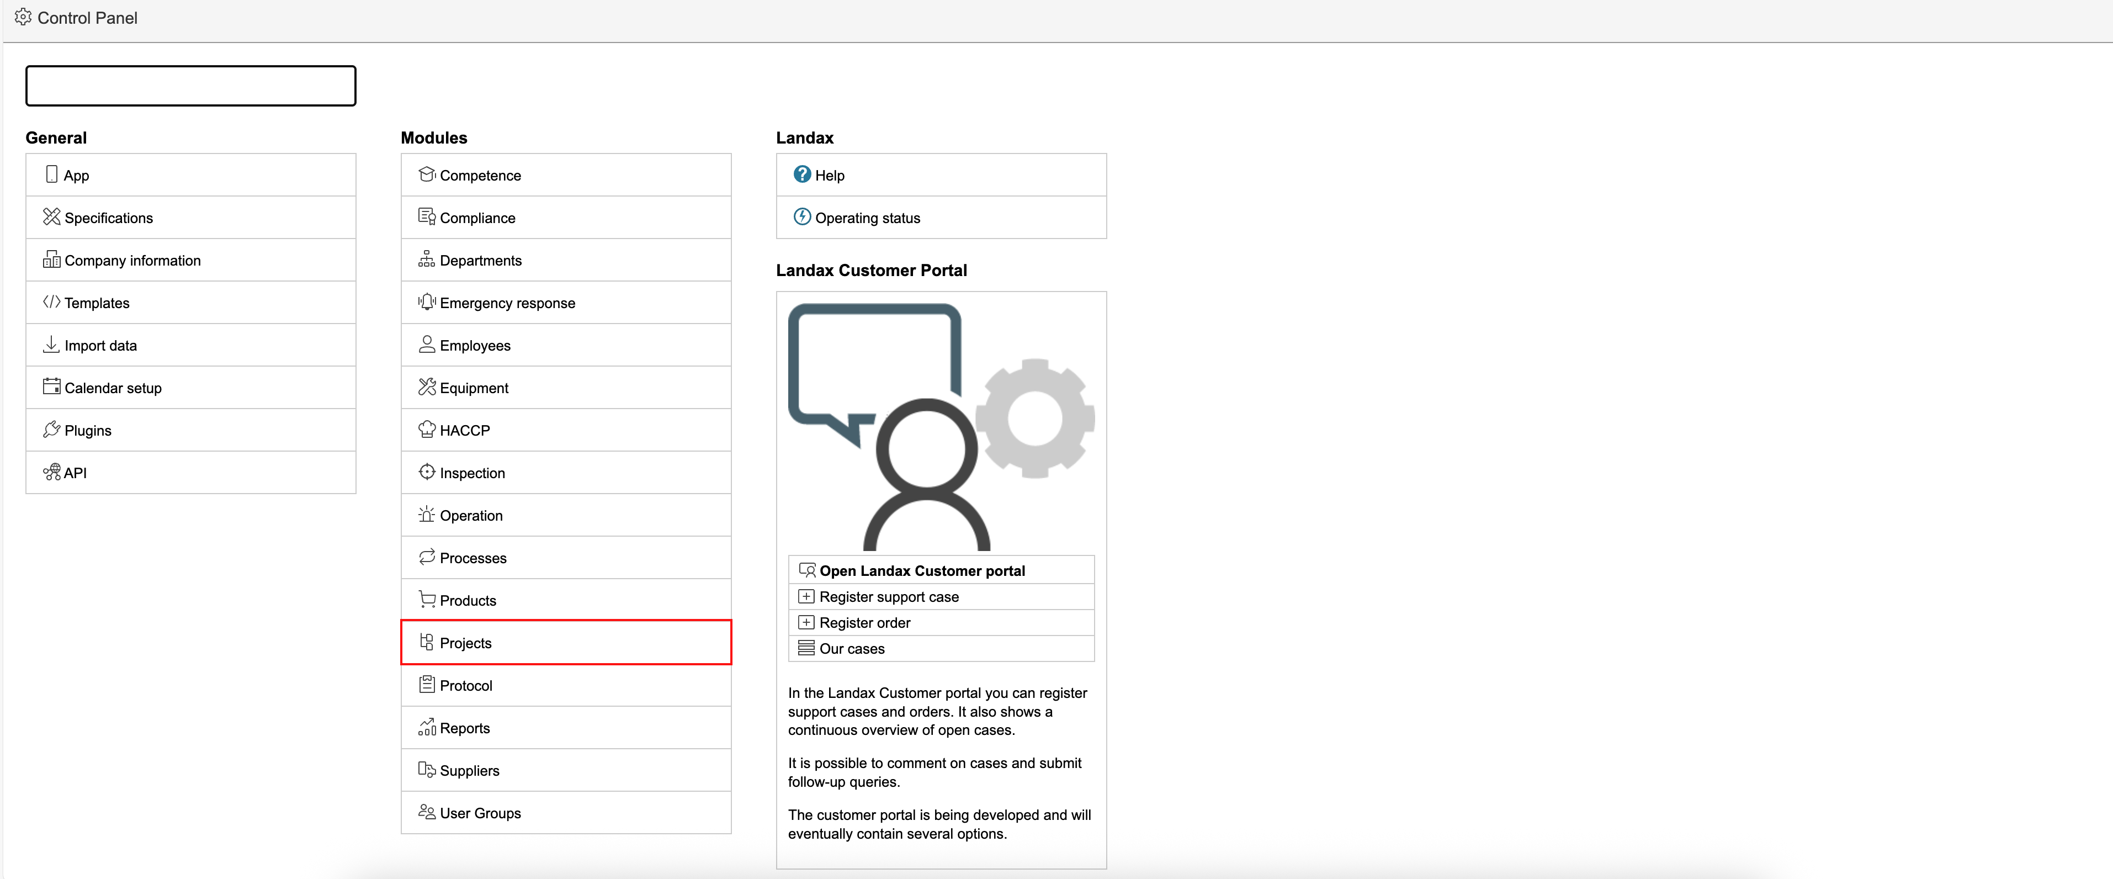2113x879 pixels.
Task: Click the Products shopping cart icon
Action: pyautogui.click(x=427, y=599)
